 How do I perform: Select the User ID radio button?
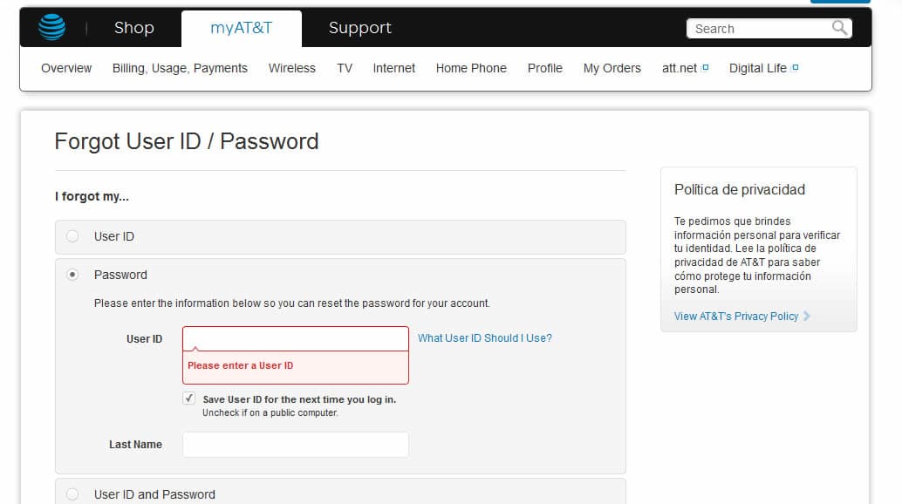click(72, 235)
